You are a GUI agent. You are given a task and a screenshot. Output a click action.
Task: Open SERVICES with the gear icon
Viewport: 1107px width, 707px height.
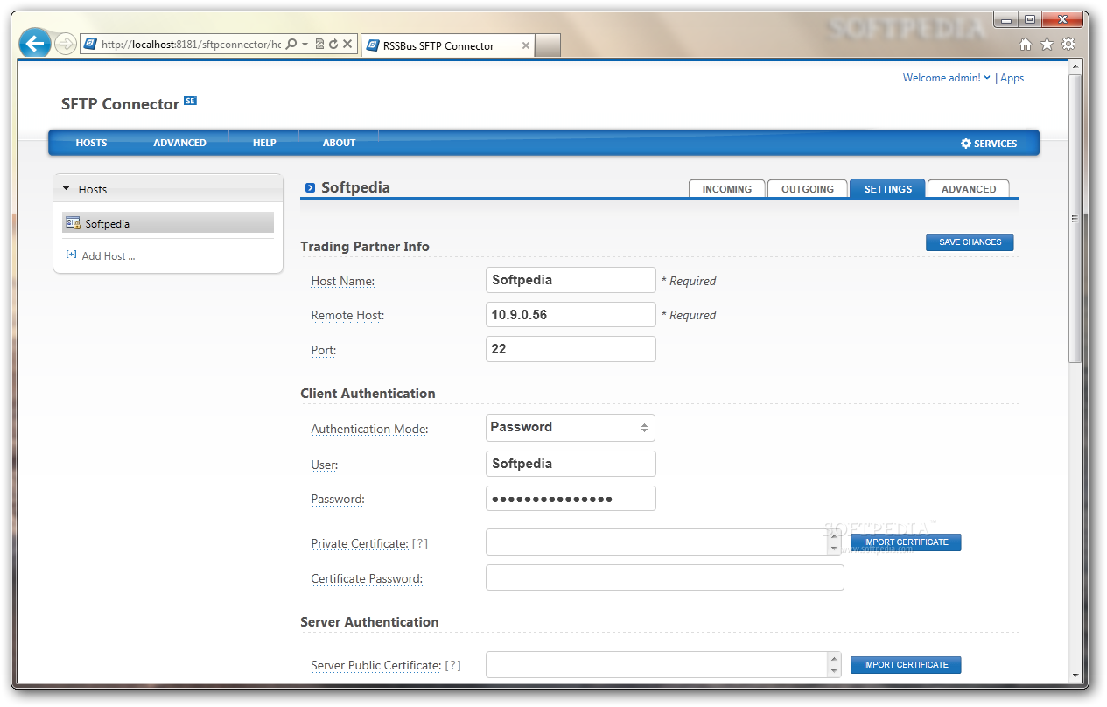tap(989, 143)
